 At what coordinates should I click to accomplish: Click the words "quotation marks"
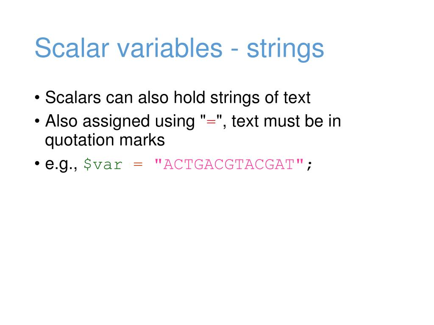[105, 140]
